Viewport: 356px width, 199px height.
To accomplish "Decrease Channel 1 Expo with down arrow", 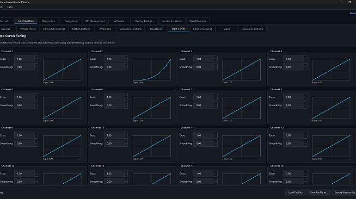I will click(x=36, y=60).
